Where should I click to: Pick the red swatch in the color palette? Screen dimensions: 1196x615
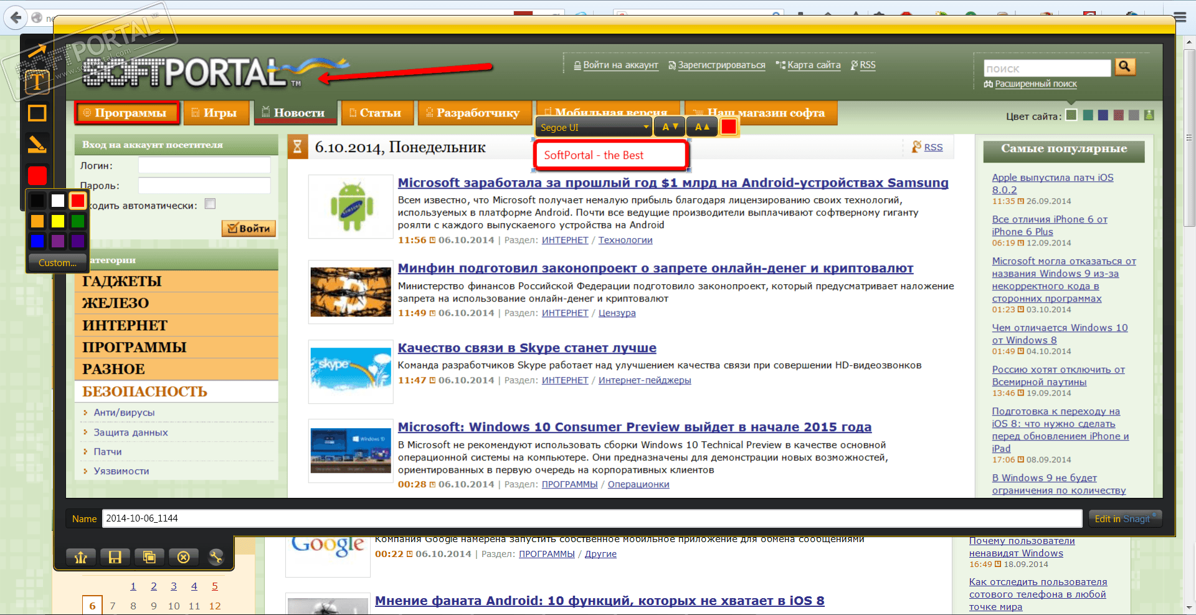(78, 201)
